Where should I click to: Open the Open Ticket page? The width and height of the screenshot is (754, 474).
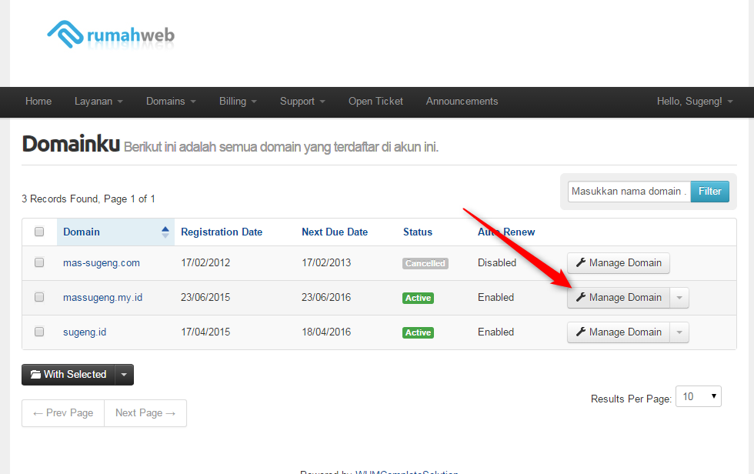click(x=375, y=102)
